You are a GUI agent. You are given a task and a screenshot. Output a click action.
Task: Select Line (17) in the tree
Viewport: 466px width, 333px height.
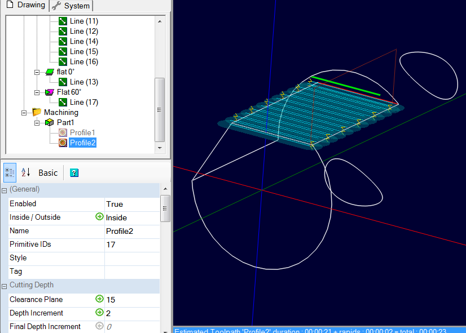(83, 103)
